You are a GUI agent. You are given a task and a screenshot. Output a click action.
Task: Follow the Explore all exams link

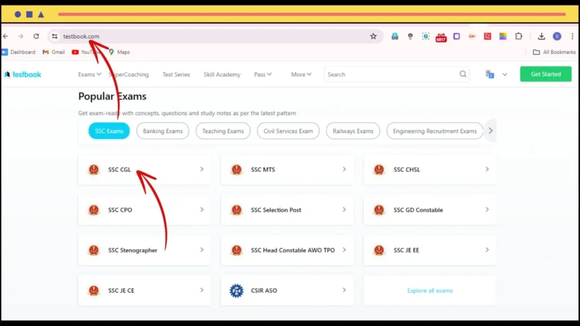tap(430, 290)
